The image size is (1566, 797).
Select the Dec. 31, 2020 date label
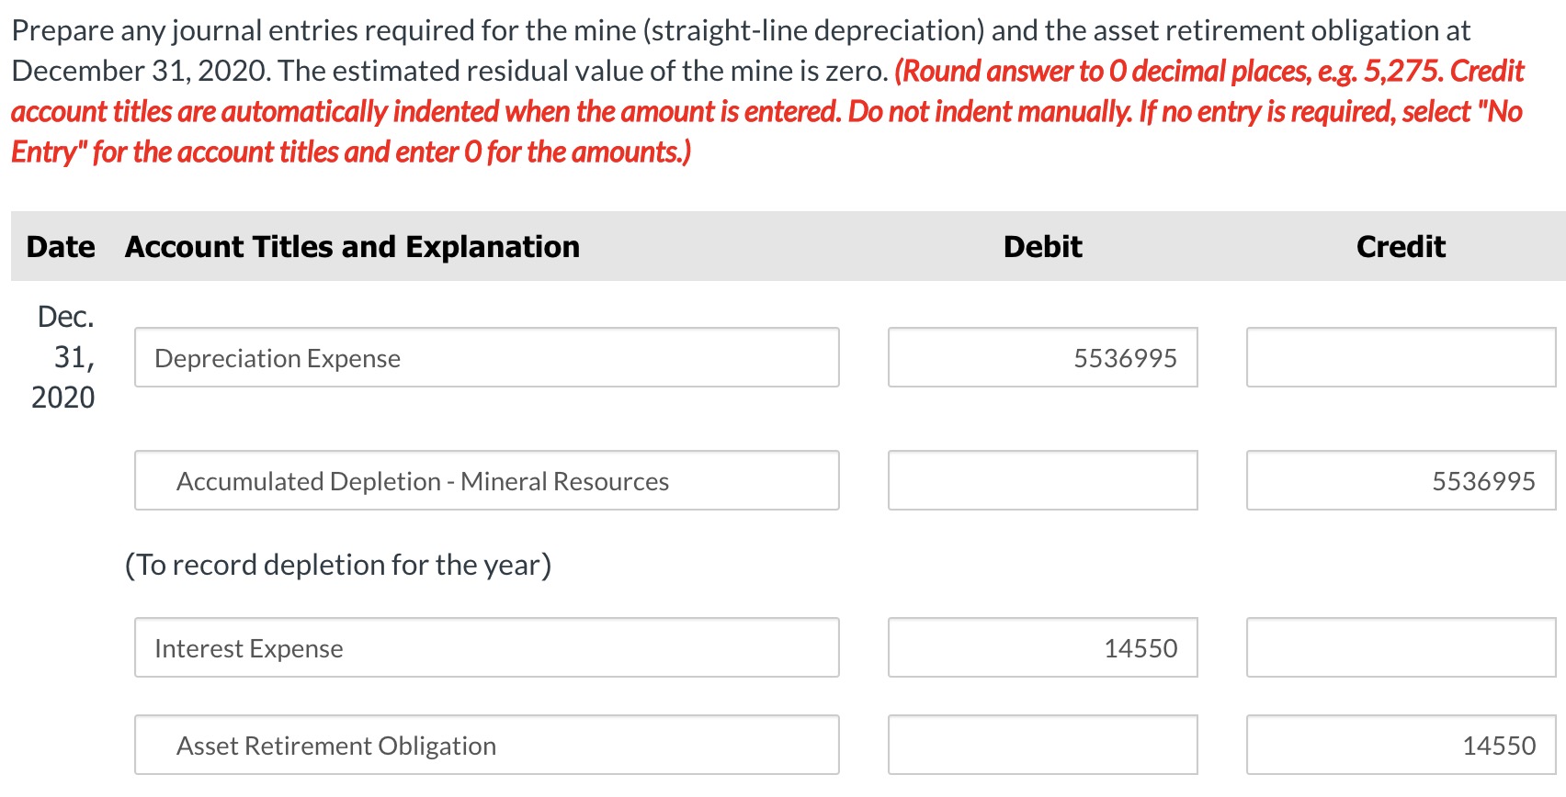point(62,356)
